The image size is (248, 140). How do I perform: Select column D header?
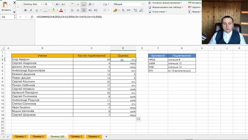click(x=123, y=48)
